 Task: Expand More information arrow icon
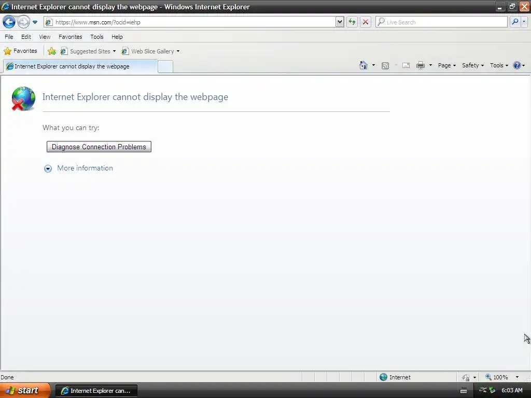(48, 168)
